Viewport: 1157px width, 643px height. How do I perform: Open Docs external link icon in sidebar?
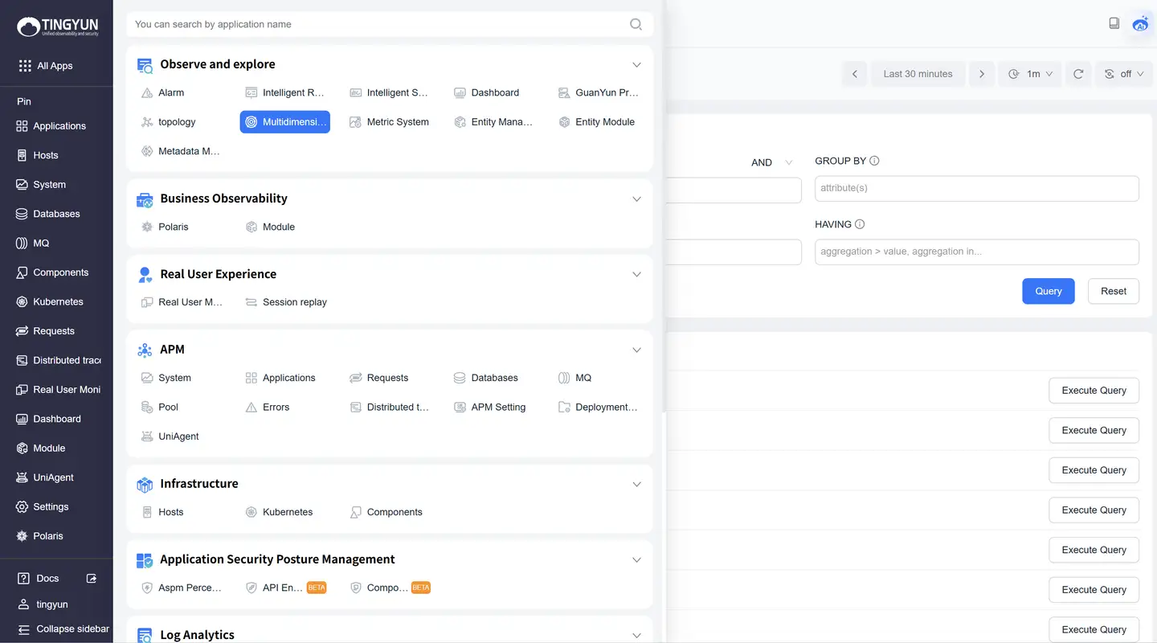[92, 579]
